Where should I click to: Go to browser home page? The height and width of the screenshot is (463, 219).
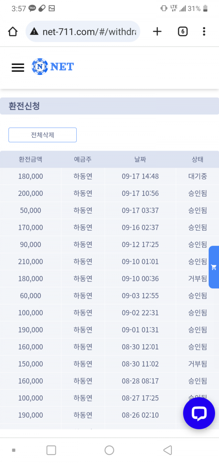pyautogui.click(x=13, y=32)
